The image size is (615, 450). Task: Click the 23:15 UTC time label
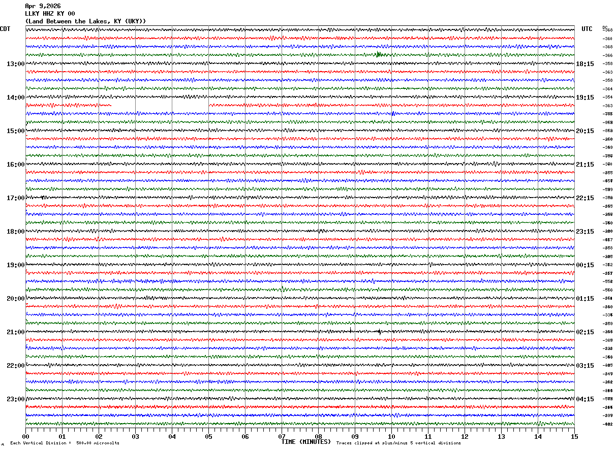pos(585,232)
